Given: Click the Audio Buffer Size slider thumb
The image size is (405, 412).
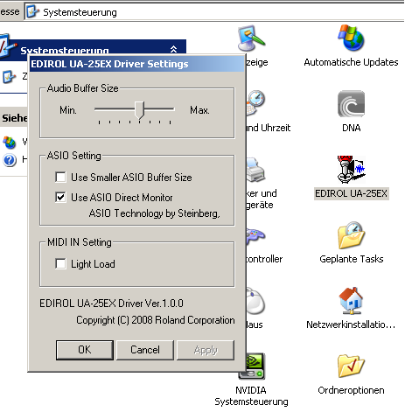Looking at the screenshot, I should (140, 110).
